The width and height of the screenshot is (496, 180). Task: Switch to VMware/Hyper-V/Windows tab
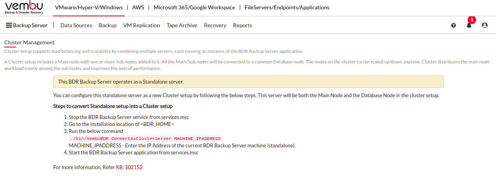tap(89, 7)
